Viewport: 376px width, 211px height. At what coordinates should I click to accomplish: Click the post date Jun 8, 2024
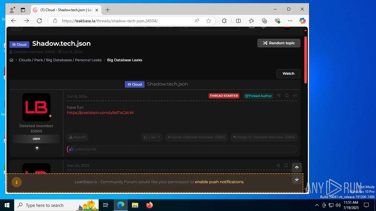click(x=77, y=96)
